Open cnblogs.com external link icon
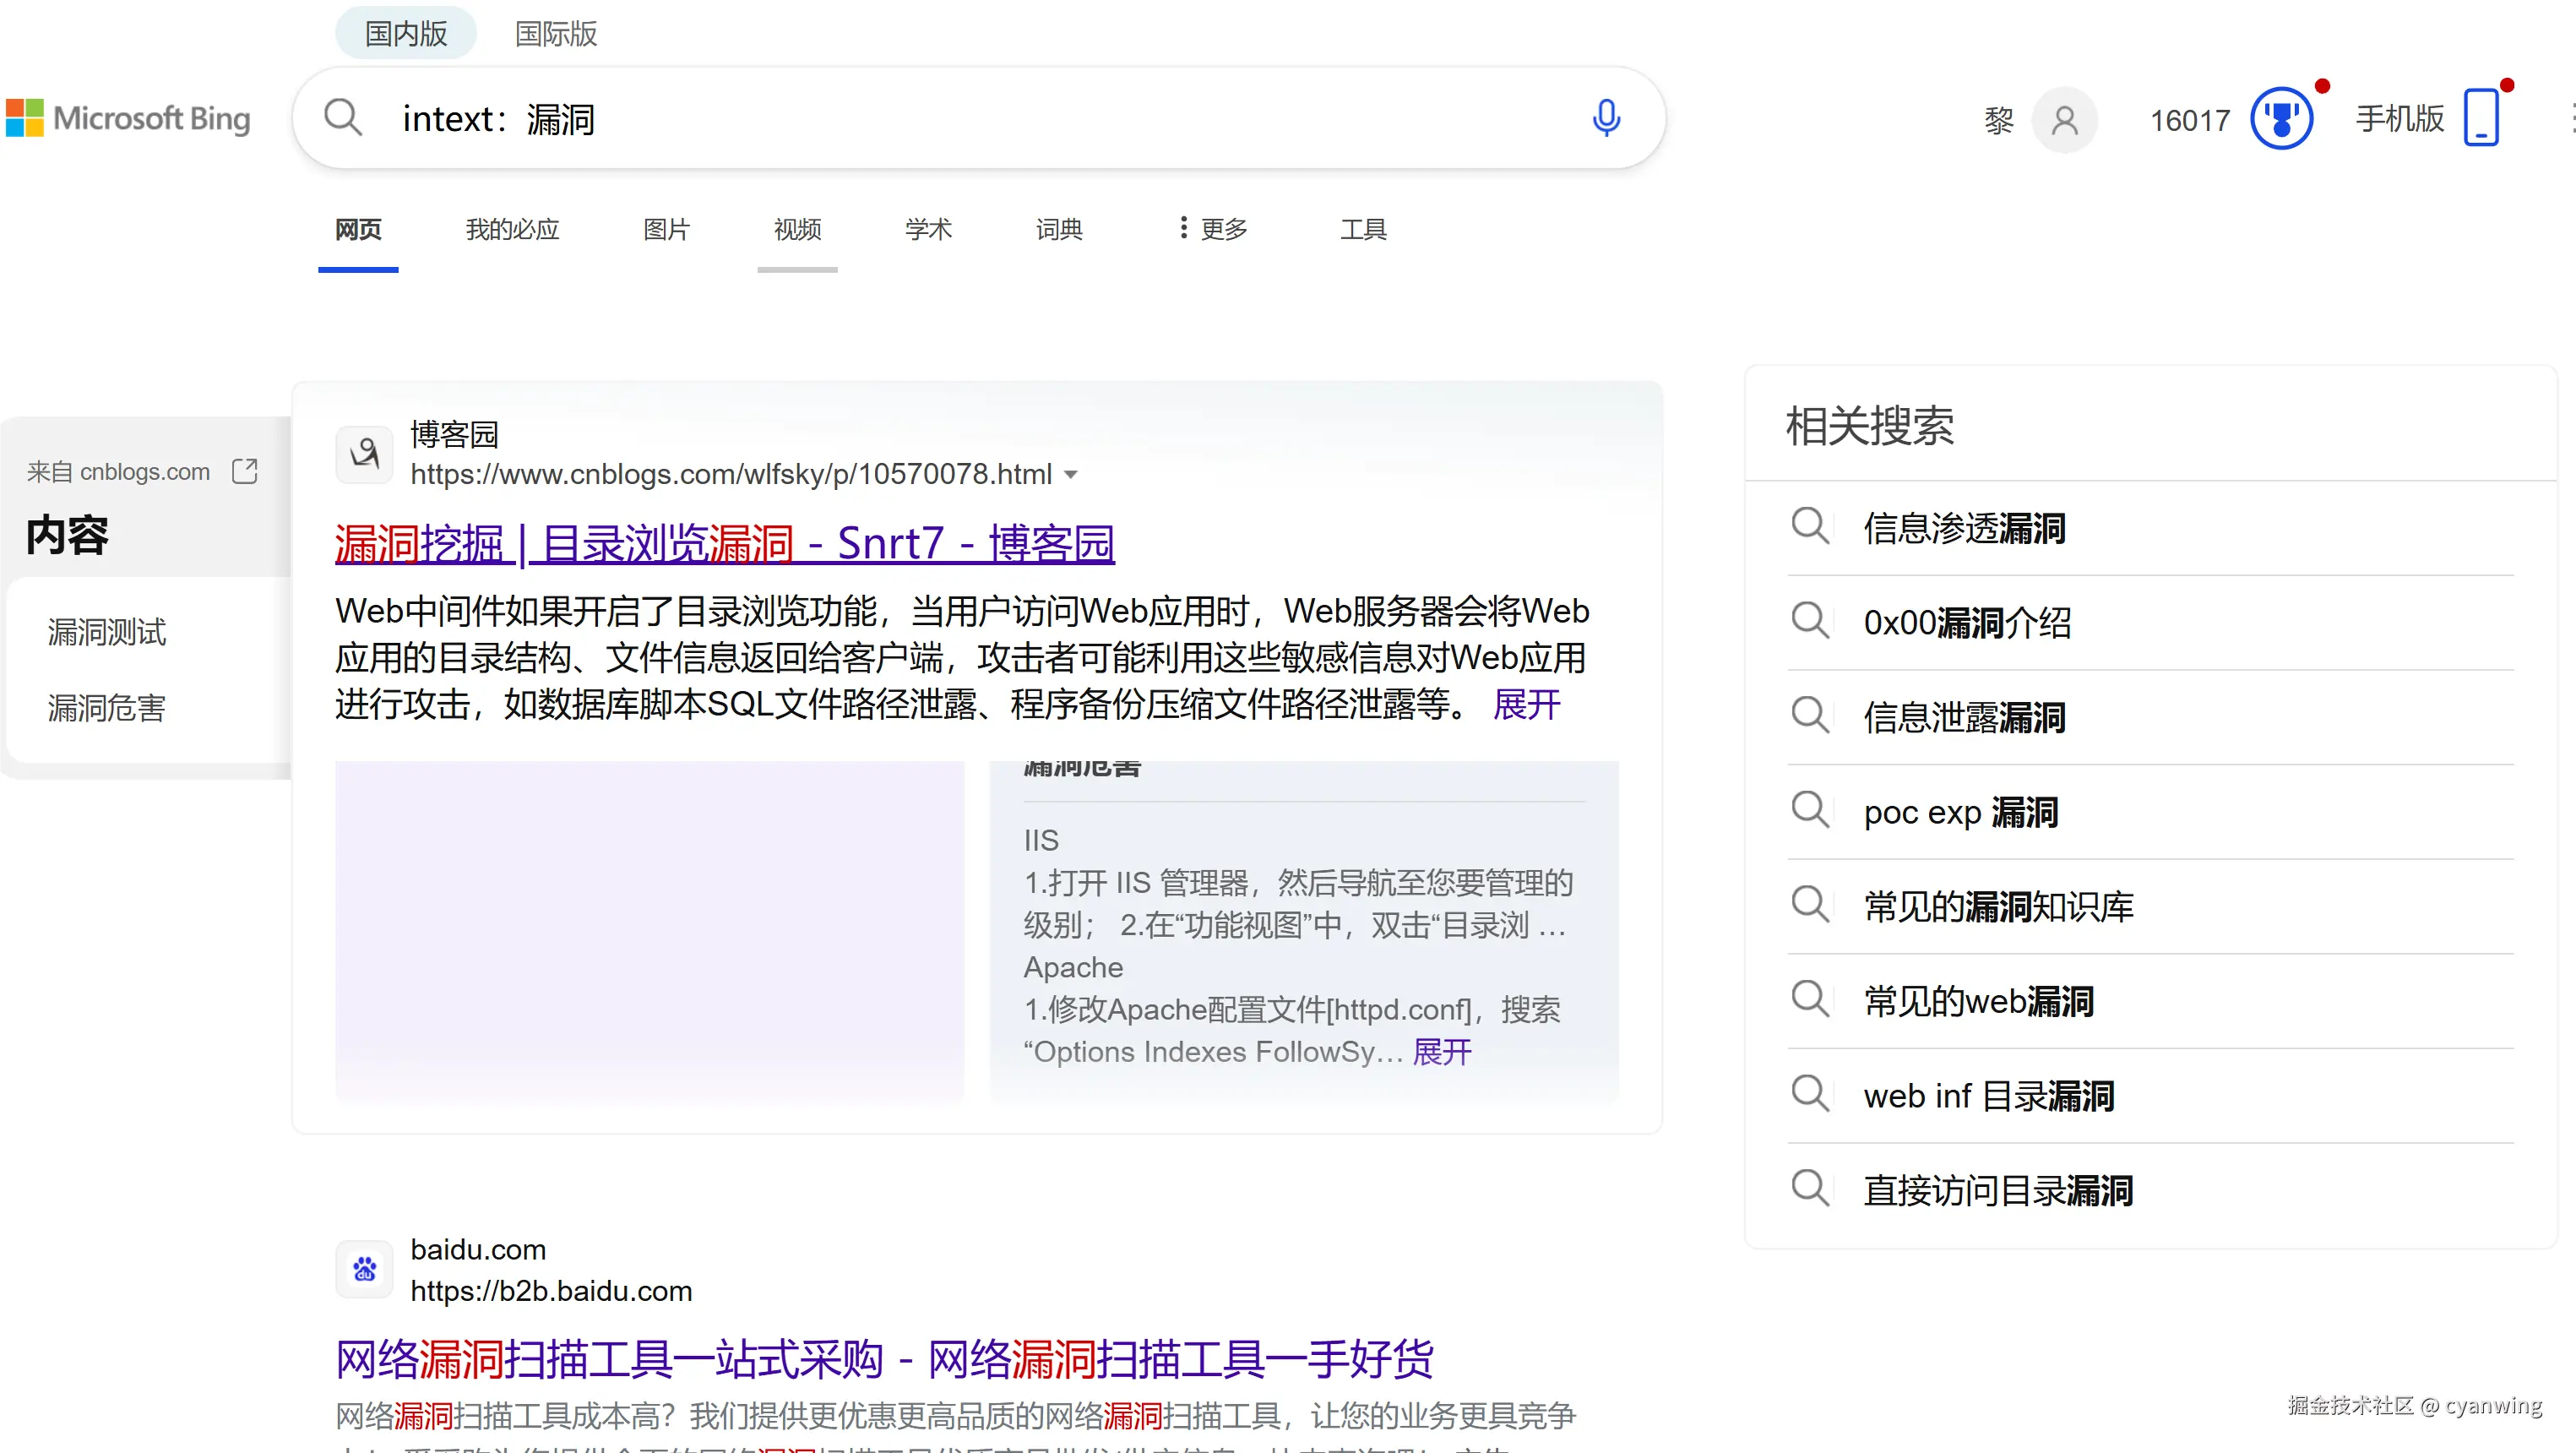The image size is (2576, 1453). 245,471
